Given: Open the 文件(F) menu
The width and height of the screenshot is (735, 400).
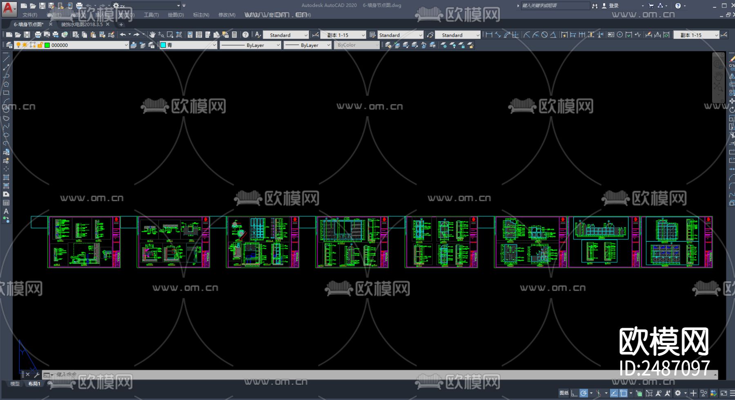Looking at the screenshot, I should point(30,15).
